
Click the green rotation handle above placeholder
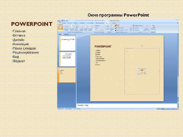point(142,46)
